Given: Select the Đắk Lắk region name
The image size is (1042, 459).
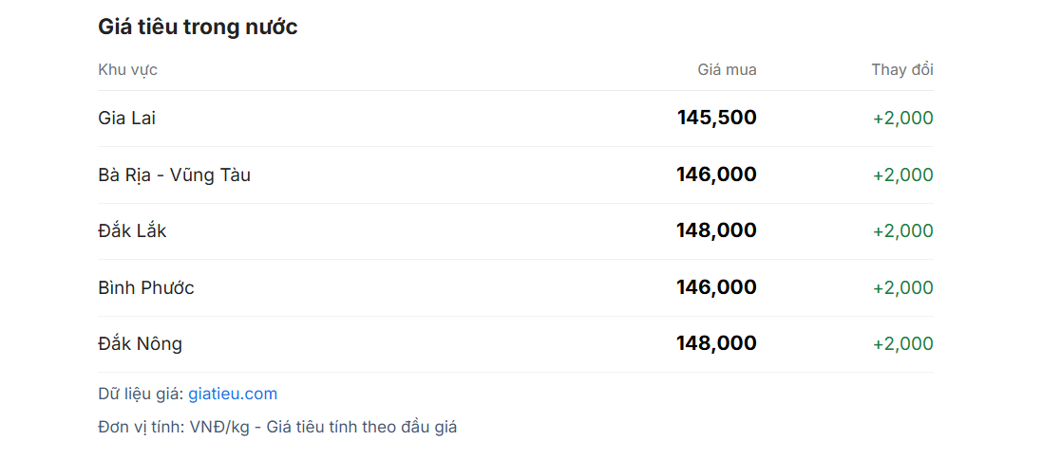Looking at the screenshot, I should [x=132, y=230].
